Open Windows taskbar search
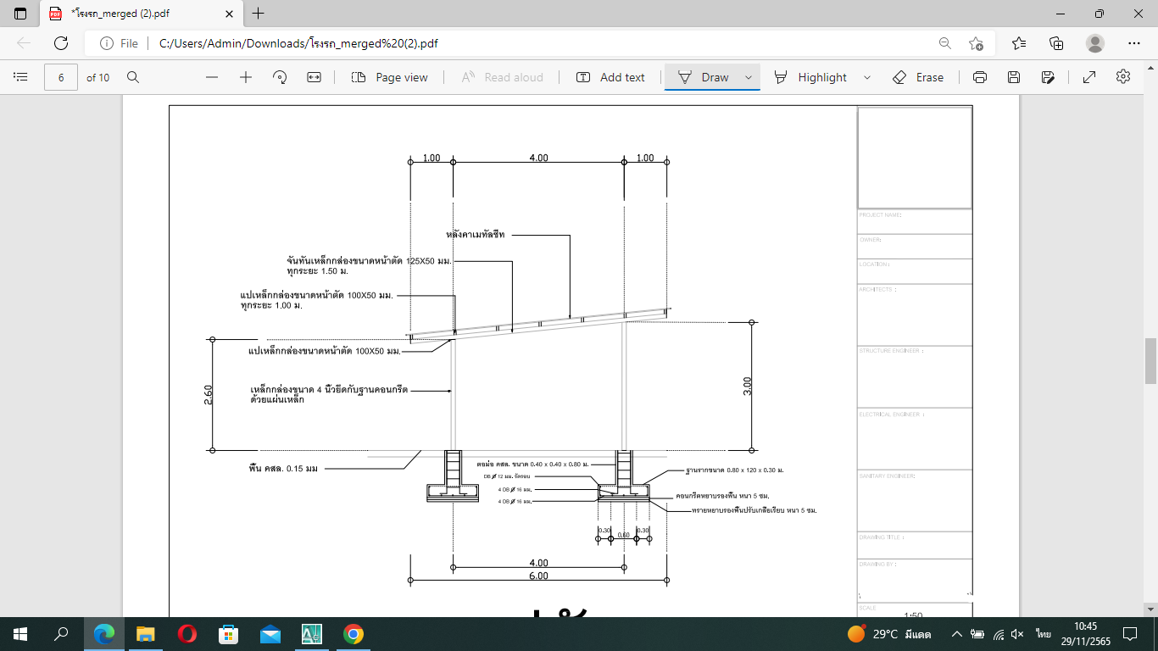The width and height of the screenshot is (1158, 651). click(61, 634)
